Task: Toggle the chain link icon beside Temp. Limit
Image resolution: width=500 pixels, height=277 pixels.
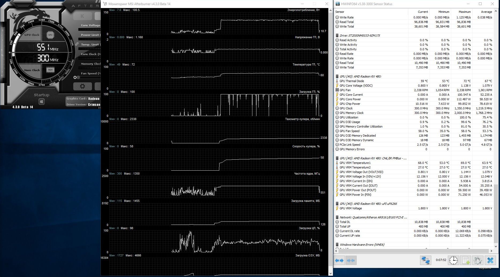Action: coord(77,44)
